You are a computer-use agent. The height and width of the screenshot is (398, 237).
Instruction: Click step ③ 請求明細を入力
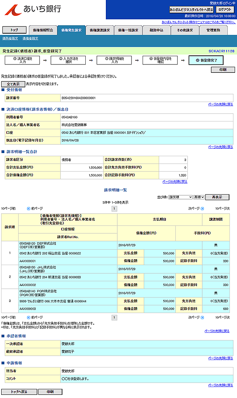[114, 60]
